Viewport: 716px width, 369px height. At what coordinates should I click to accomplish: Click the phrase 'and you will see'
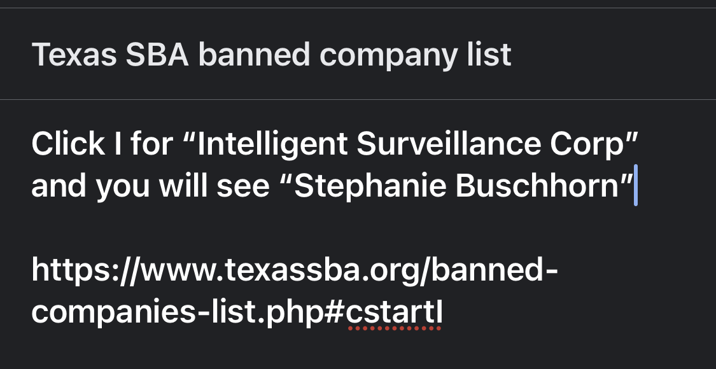tap(150, 187)
